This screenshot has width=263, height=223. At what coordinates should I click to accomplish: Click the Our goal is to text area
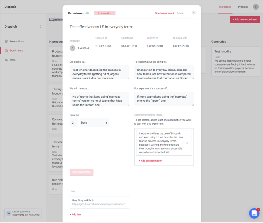coord(99,72)
